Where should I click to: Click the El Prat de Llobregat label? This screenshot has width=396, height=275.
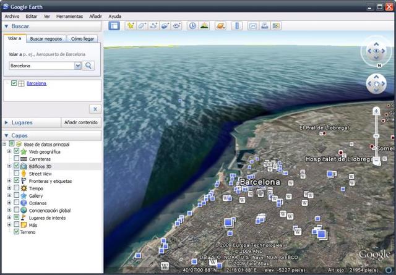pyautogui.click(x=324, y=128)
